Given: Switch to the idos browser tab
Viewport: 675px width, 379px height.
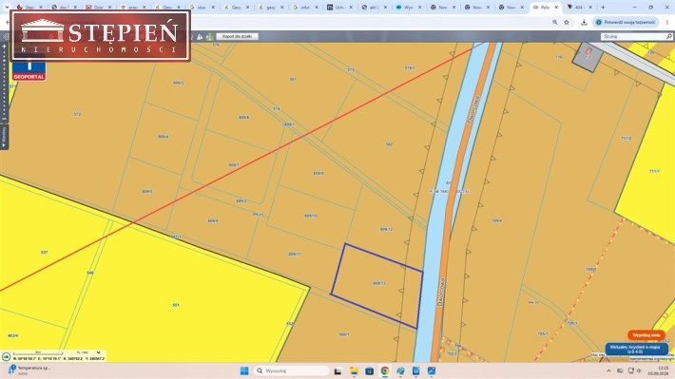Looking at the screenshot, I should pos(202,8).
